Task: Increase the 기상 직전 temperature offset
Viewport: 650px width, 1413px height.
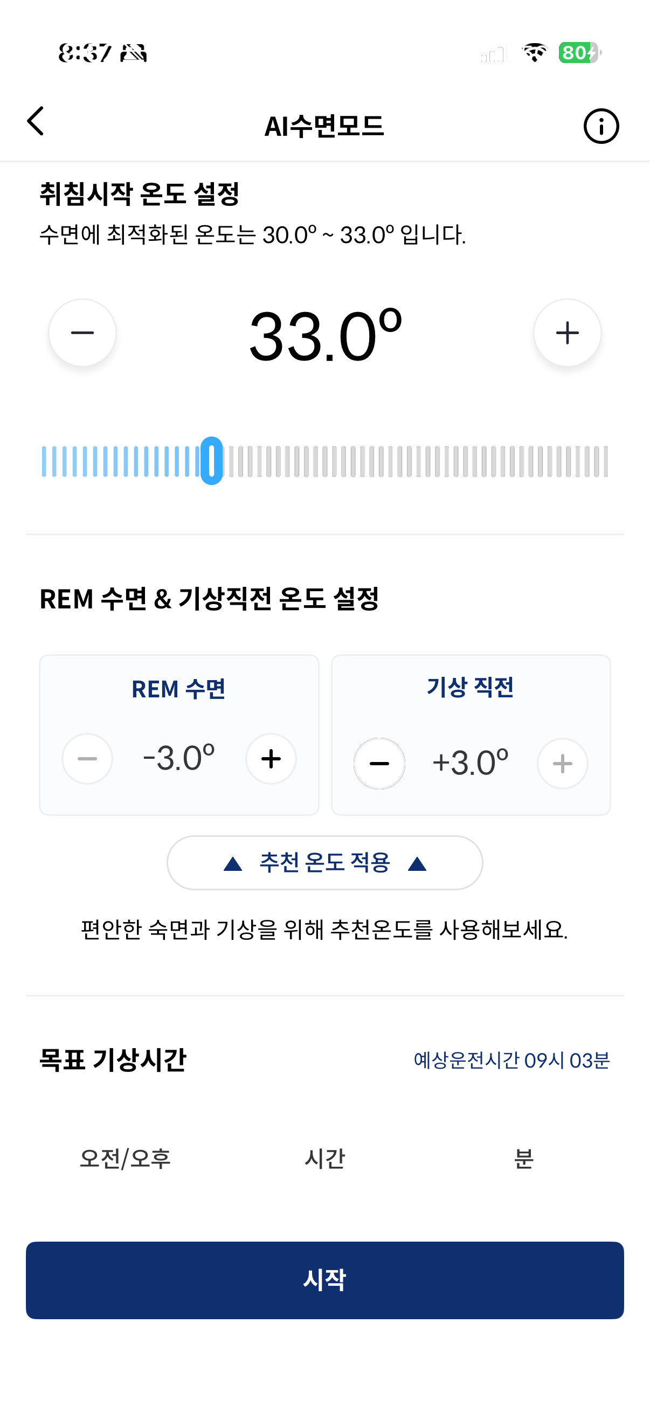Action: (x=562, y=763)
